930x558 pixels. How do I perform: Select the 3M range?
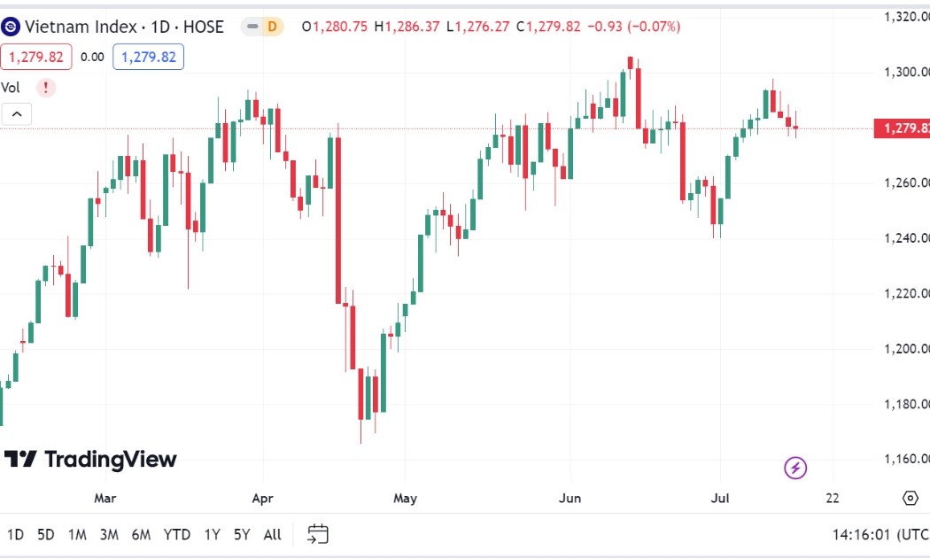coord(109,535)
